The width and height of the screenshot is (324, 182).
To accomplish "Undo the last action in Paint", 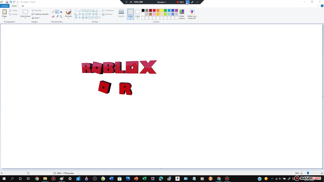I will click(x=11, y=2).
